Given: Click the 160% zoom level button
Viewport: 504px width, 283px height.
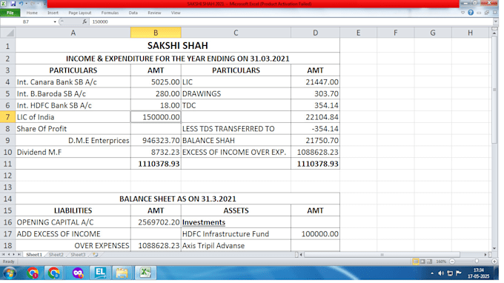Looking at the screenshot, I should (x=441, y=262).
